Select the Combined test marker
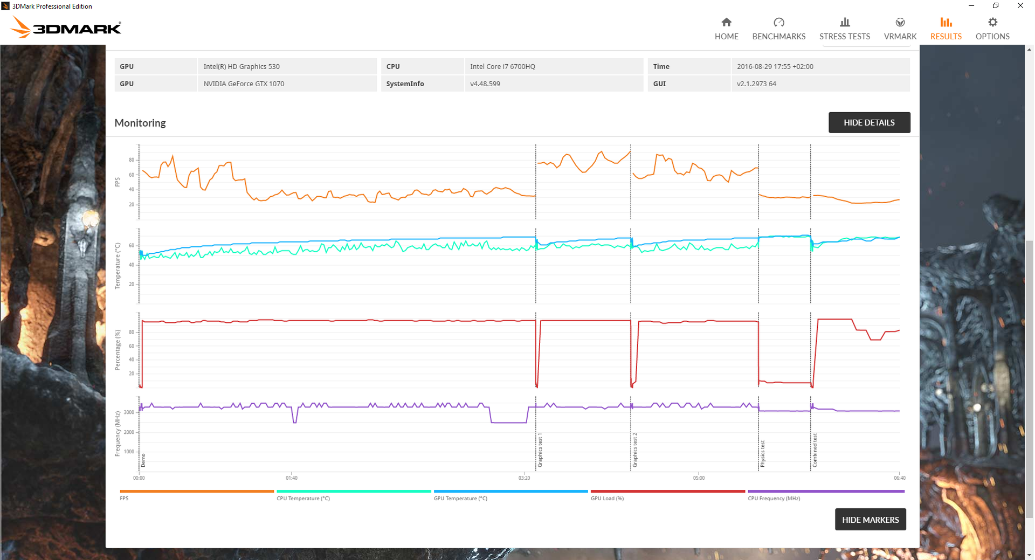This screenshot has width=1035, height=560. pos(815,450)
